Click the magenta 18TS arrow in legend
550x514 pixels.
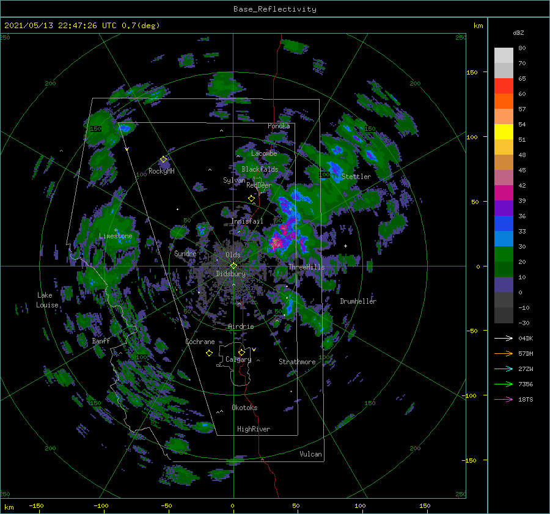pyautogui.click(x=504, y=399)
